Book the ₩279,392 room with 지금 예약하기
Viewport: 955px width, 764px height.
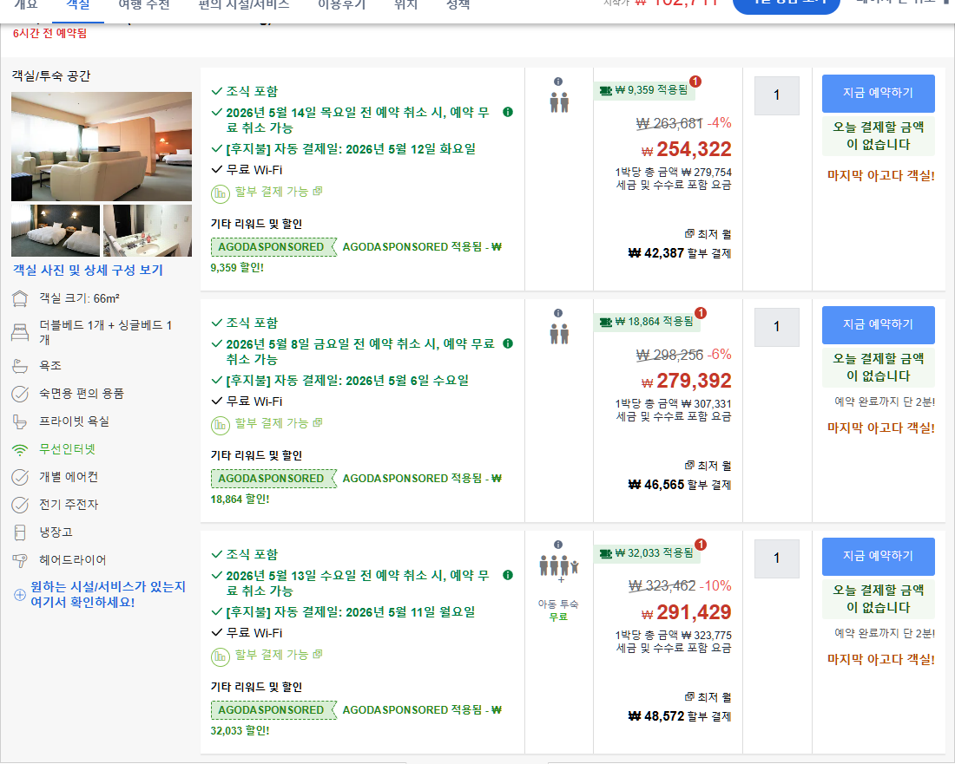click(878, 325)
